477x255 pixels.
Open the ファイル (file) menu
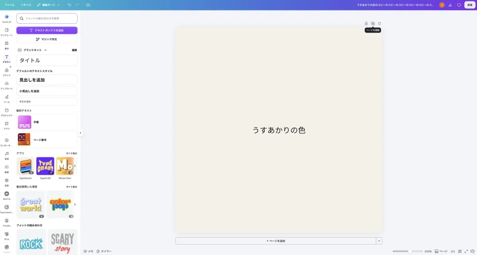[x=9, y=5]
